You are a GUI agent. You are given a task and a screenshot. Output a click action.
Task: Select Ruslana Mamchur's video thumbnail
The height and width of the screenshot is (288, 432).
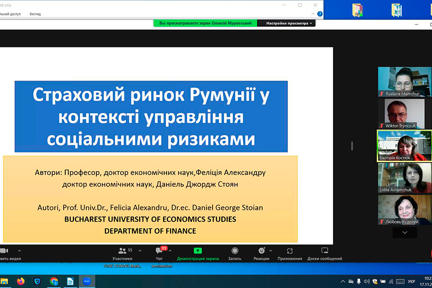tap(404, 82)
